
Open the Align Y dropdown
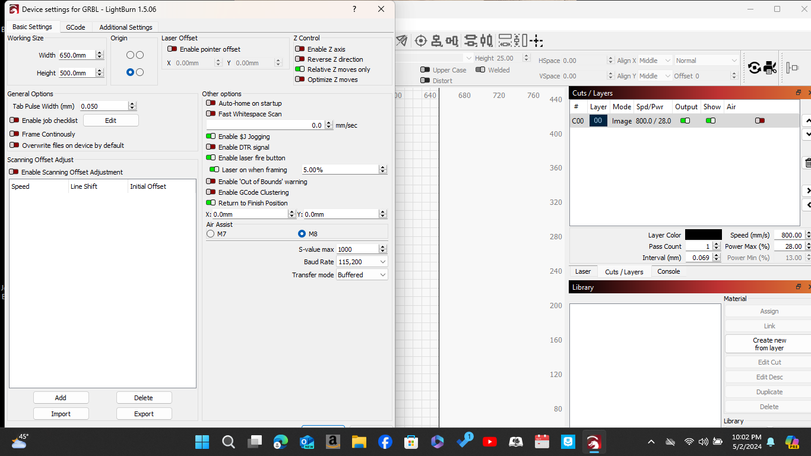tap(655, 76)
